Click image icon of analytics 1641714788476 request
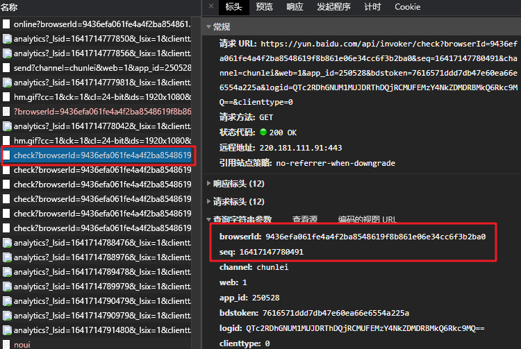The image size is (521, 349). (x=7, y=243)
